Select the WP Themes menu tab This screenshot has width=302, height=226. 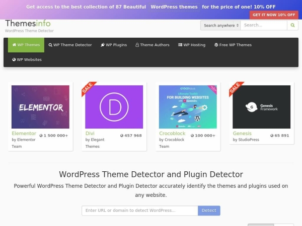[x=26, y=45]
